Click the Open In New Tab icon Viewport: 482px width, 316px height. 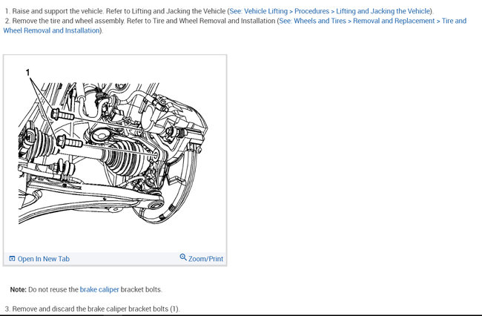coord(12,259)
